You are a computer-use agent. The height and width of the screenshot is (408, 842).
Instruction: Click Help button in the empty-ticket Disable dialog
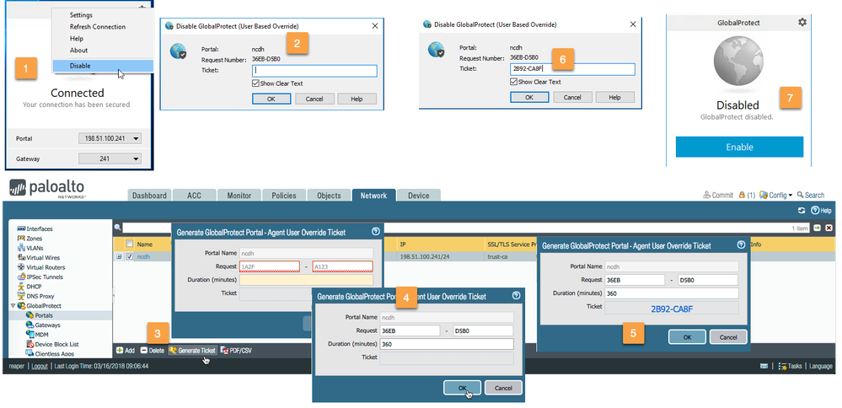tap(357, 99)
